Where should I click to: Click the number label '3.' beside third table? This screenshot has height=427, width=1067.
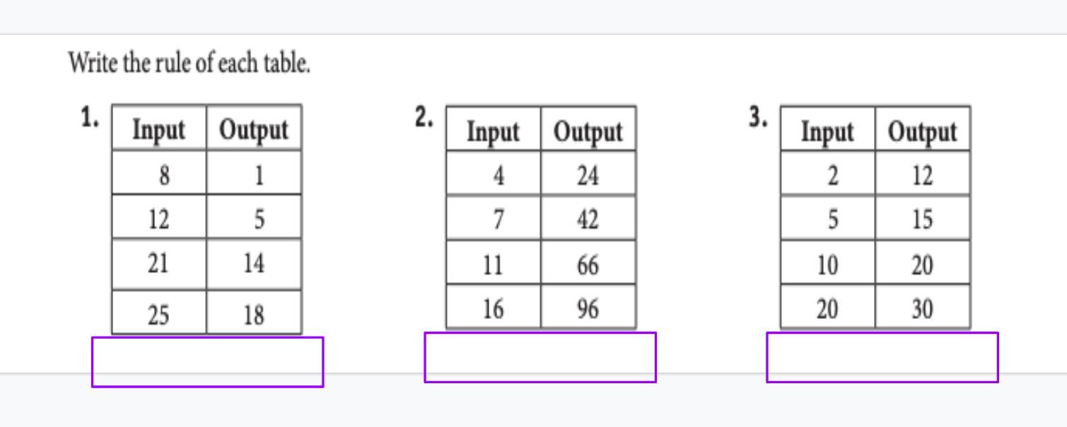point(758,119)
